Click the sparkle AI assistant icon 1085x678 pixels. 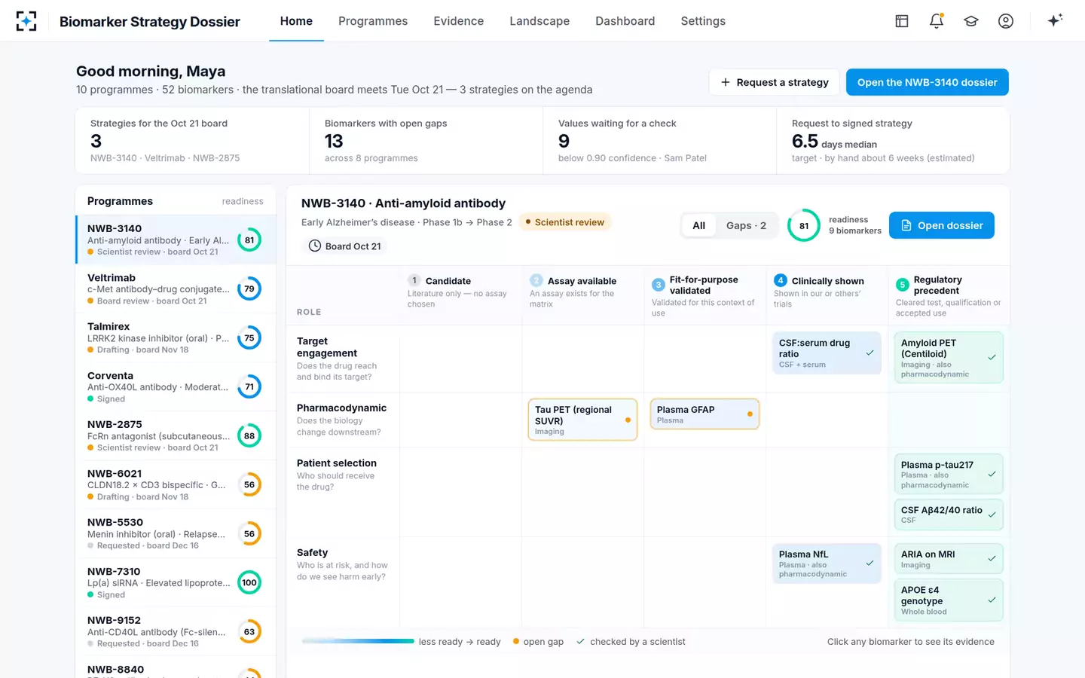click(x=1055, y=20)
